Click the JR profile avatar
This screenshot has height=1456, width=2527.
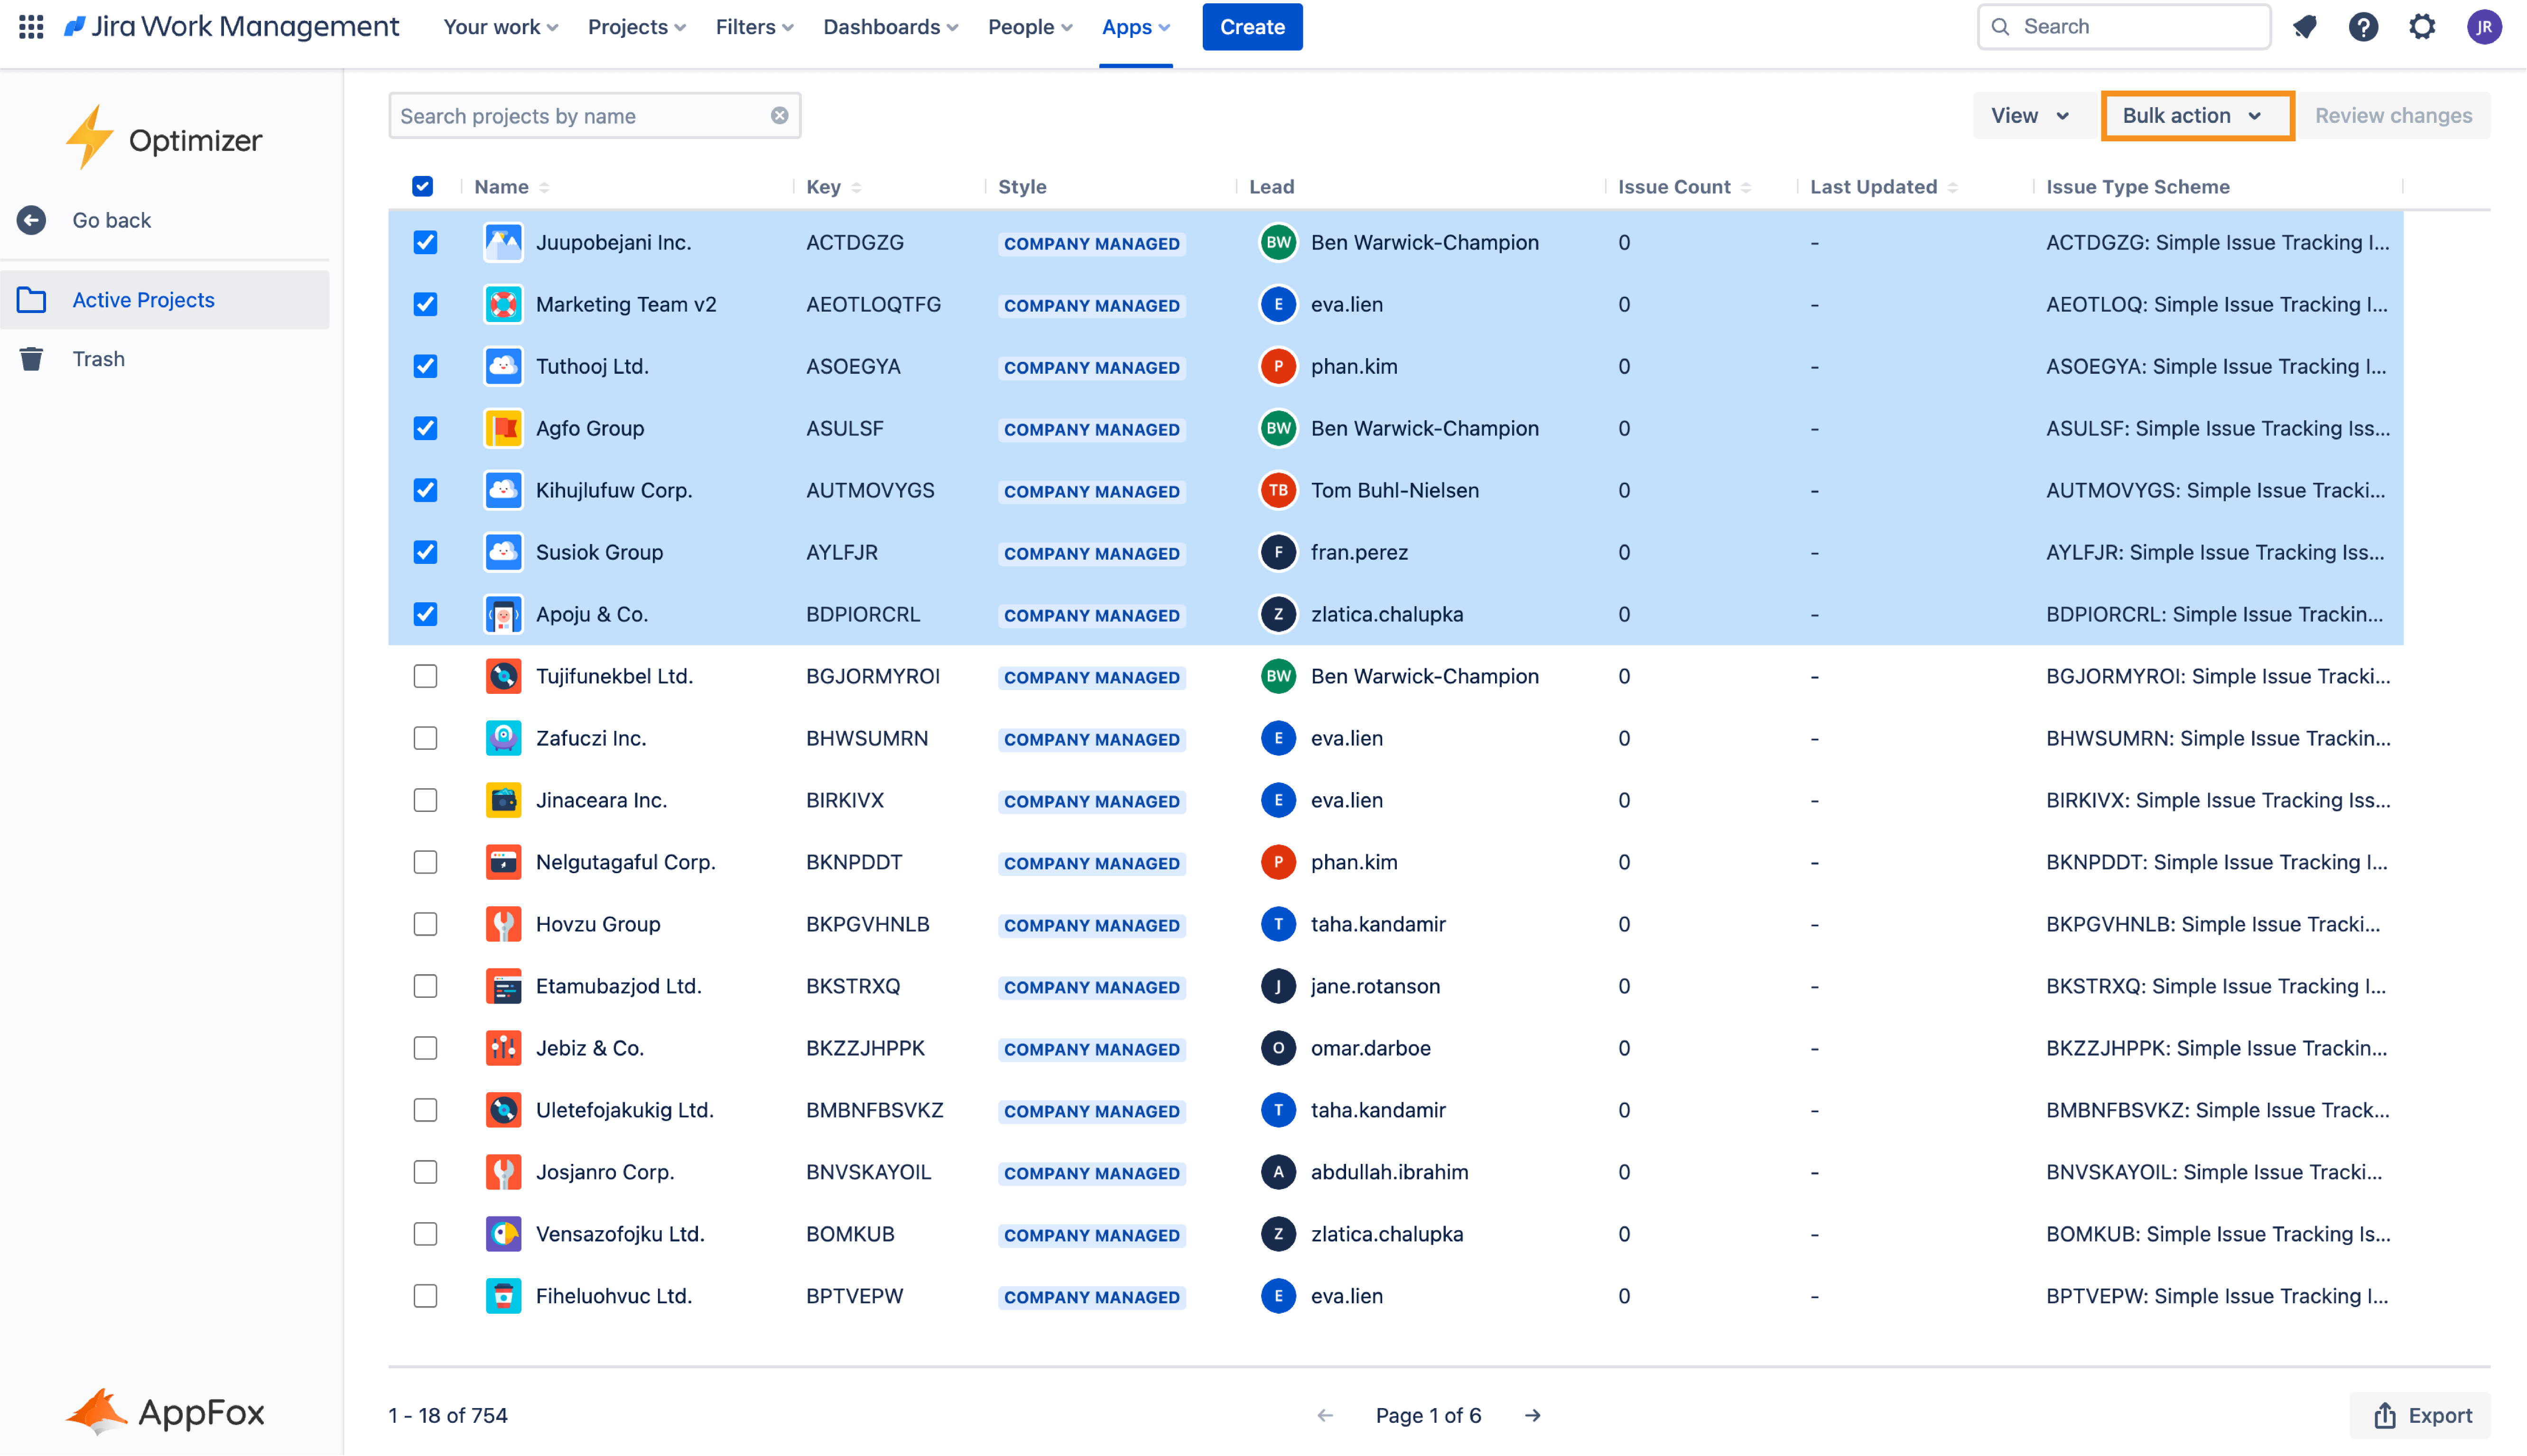coord(2485,26)
